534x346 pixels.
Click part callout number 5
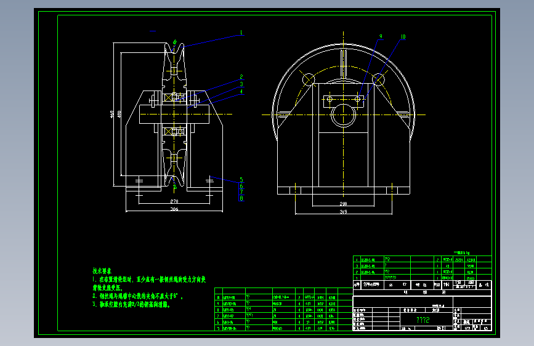[241, 180]
